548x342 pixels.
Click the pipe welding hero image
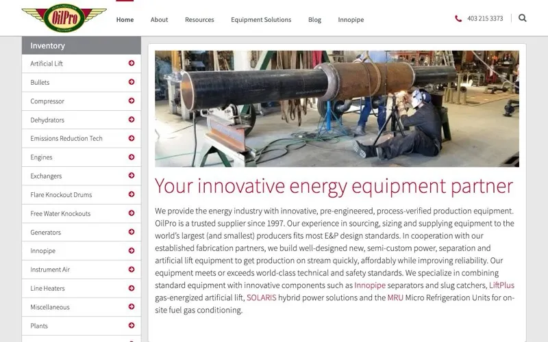[x=337, y=109]
